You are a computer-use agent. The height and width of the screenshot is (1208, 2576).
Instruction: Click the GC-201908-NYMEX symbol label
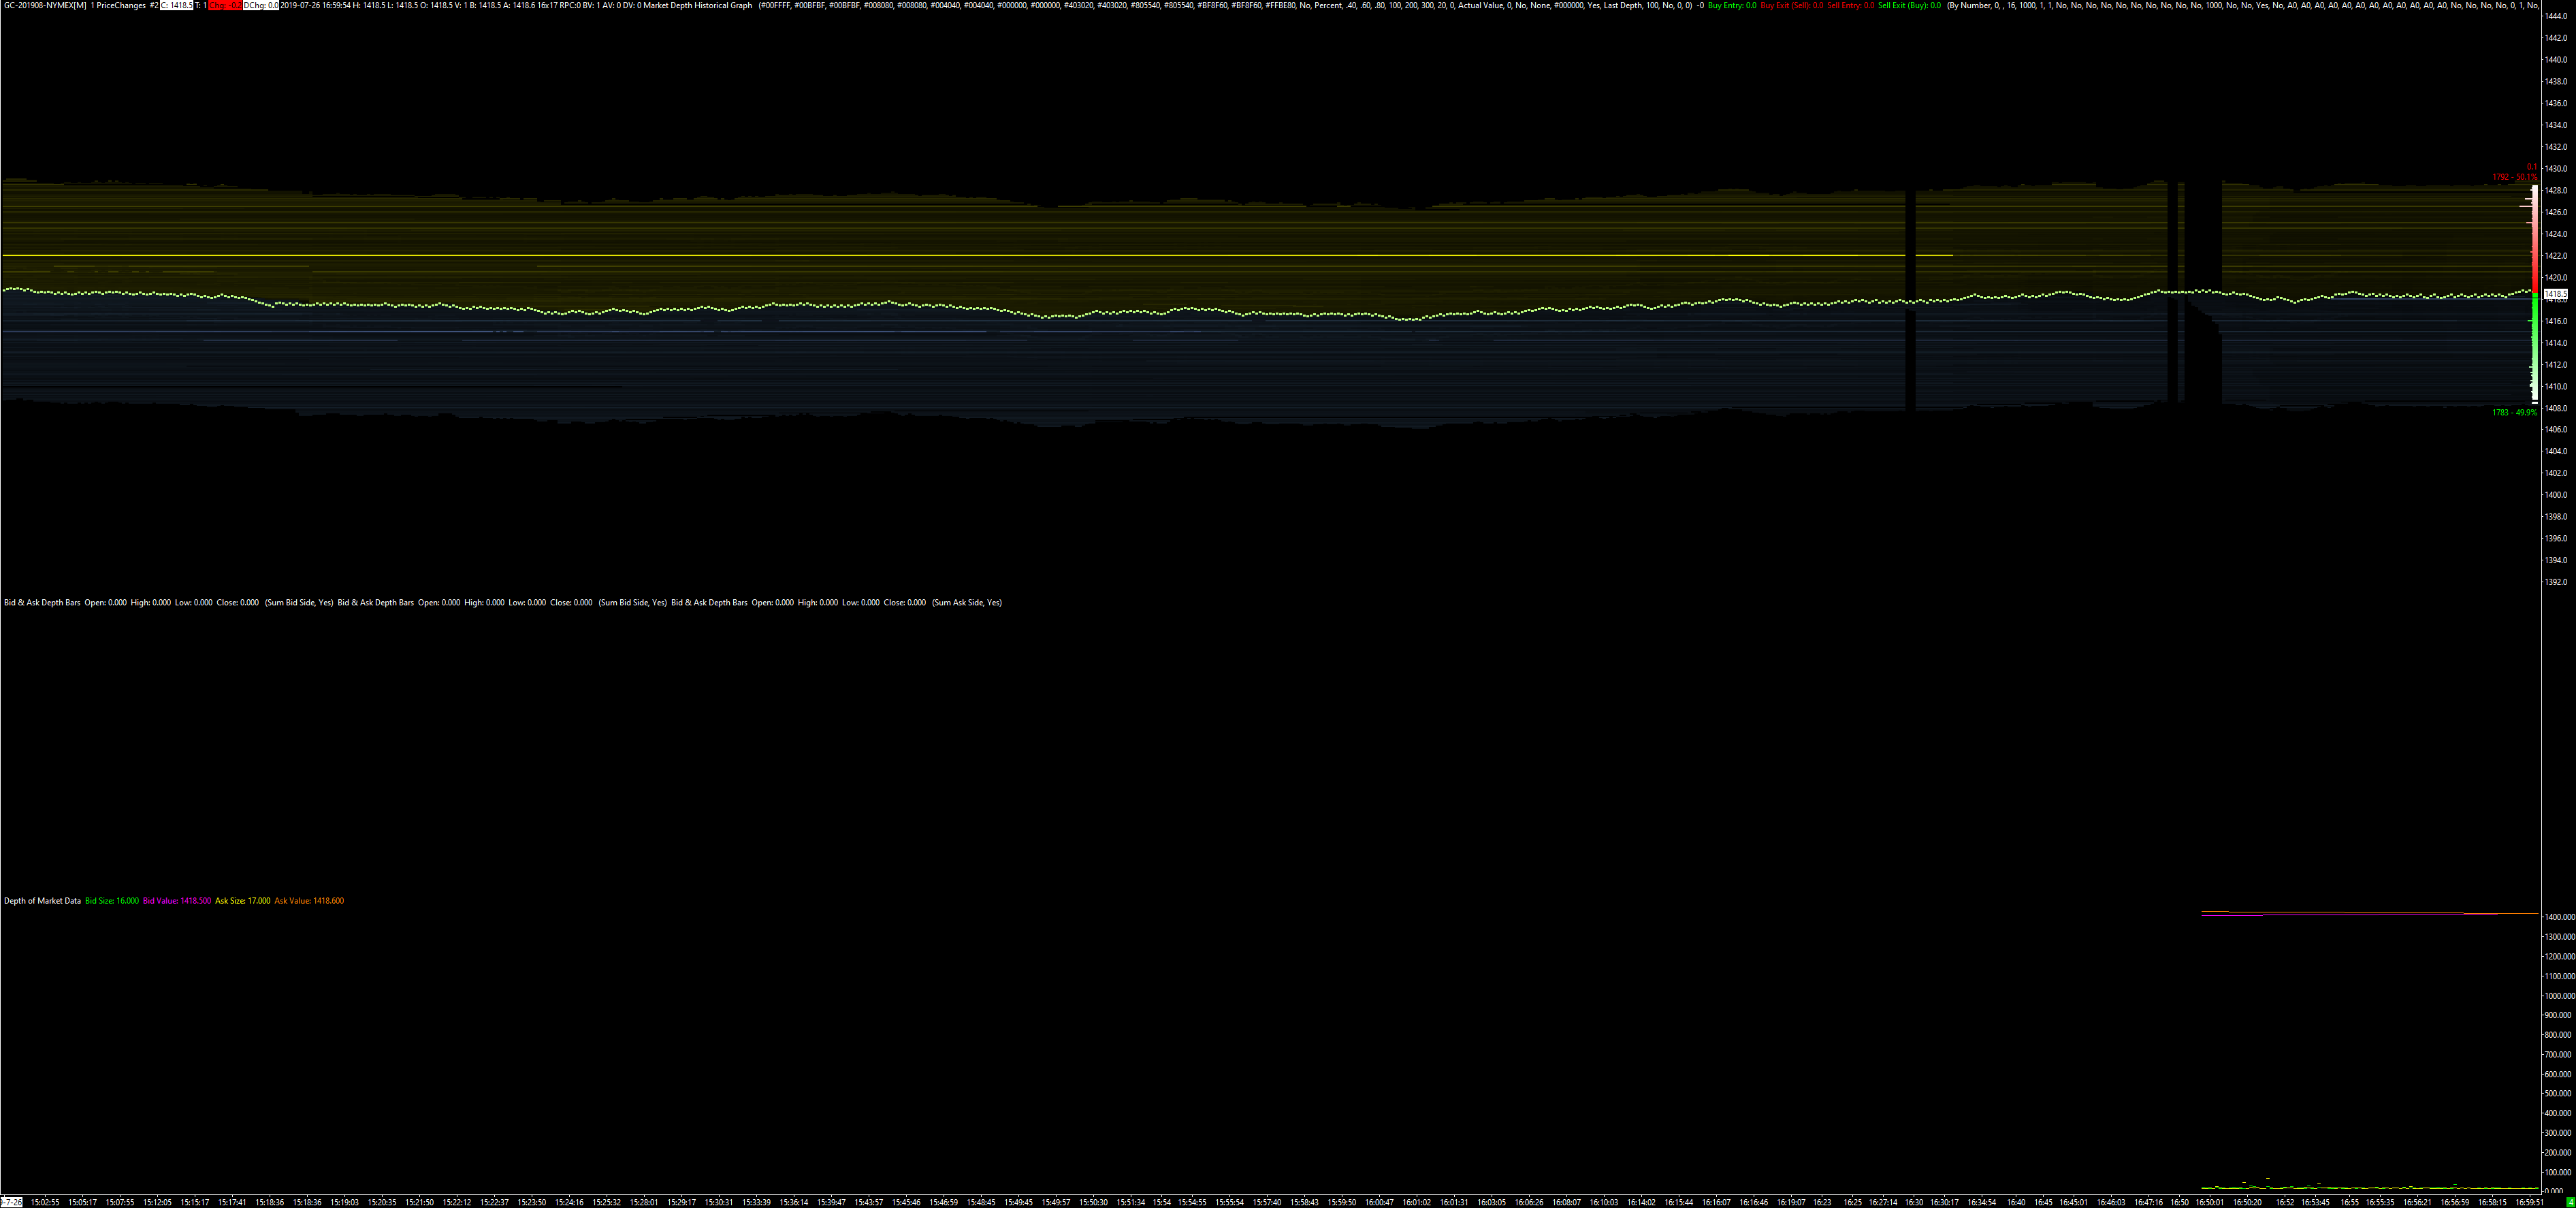(x=45, y=6)
